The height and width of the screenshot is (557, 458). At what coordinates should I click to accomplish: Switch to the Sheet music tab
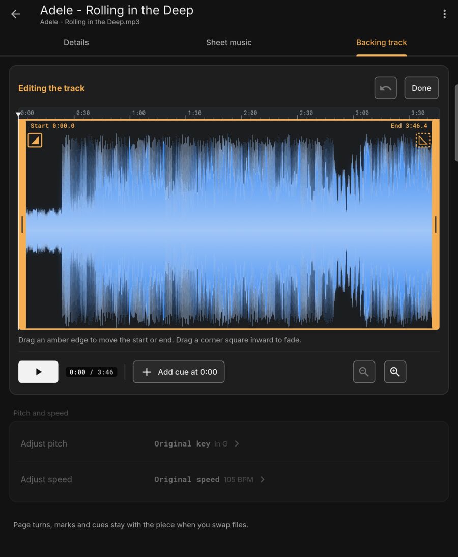[228, 42]
